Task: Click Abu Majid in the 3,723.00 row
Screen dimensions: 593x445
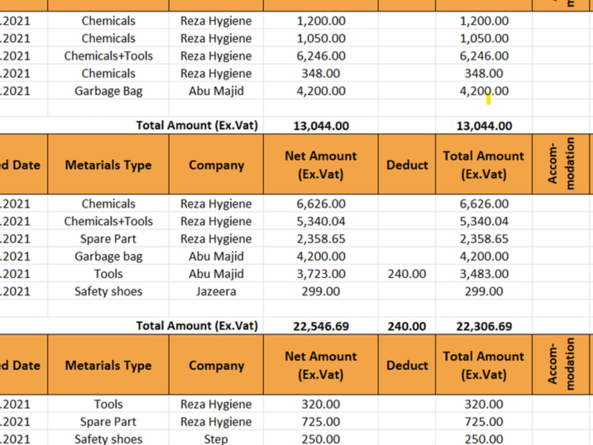Action: point(216,274)
